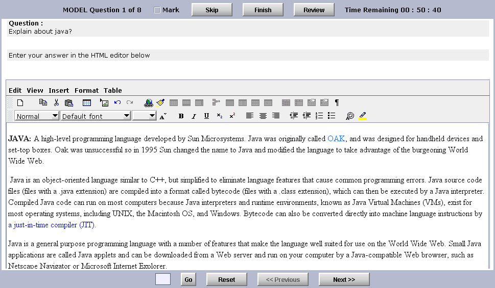The width and height of the screenshot is (495, 288).
Task: Redo the last undone edit
Action: click(129, 102)
